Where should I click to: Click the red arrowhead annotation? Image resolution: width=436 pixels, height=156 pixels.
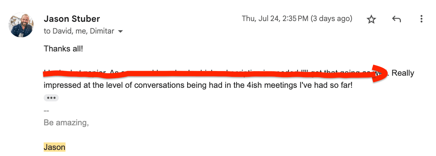tap(379, 74)
